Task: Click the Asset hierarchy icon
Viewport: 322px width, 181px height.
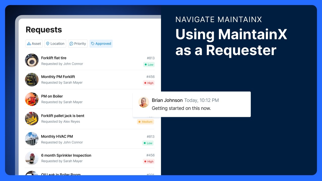Action: [x=29, y=44]
